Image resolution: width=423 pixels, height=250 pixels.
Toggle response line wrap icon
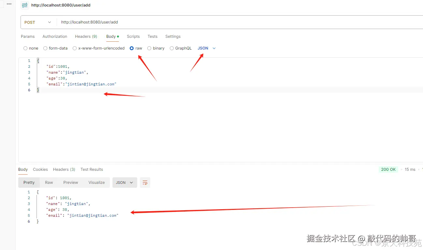[x=145, y=183]
